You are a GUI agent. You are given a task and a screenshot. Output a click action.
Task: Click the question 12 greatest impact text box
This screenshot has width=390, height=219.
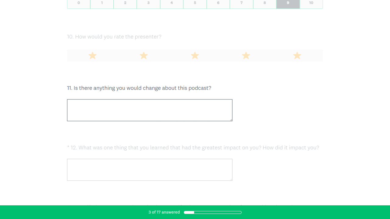click(150, 170)
